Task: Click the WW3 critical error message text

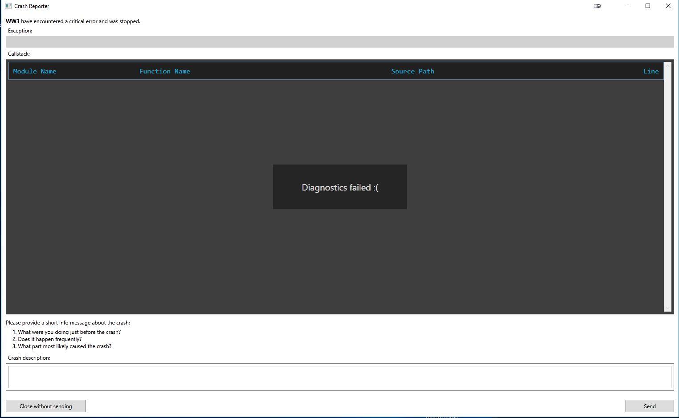Action: pyautogui.click(x=73, y=21)
